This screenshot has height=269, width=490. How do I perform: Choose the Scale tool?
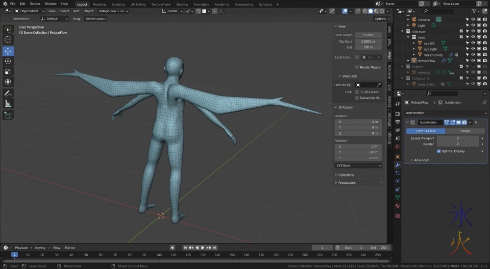[x=8, y=72]
